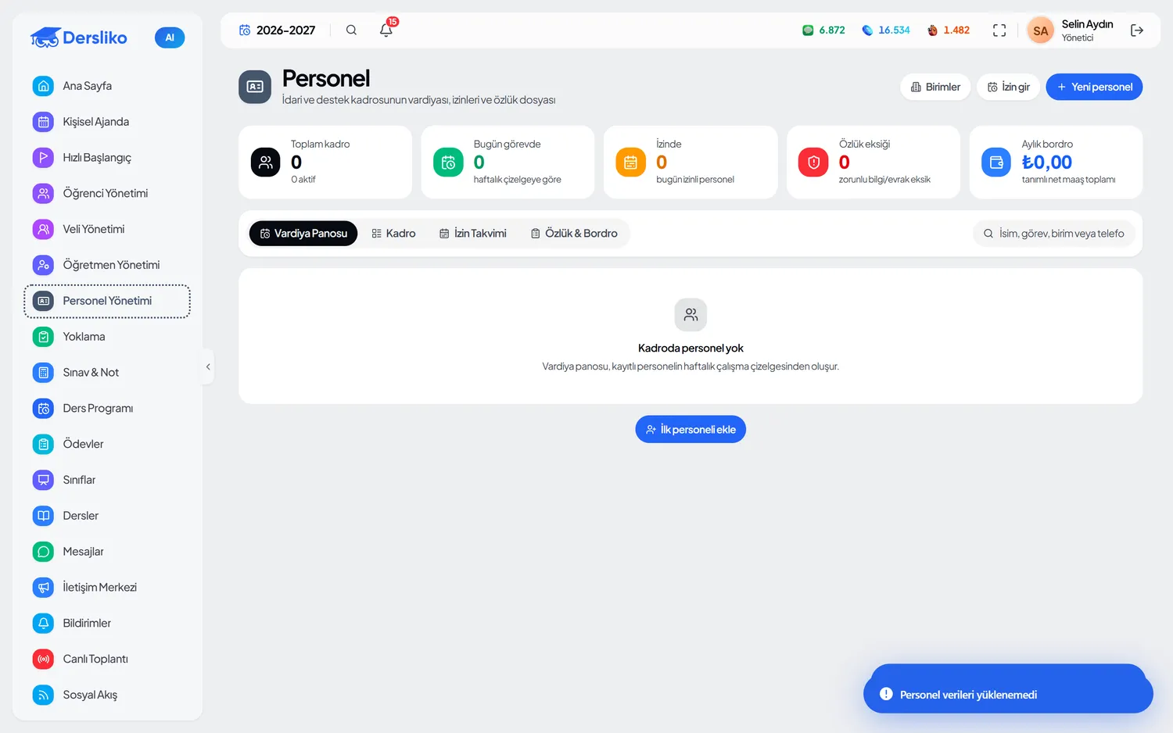Click the Bugün görevde stat card
The image size is (1173, 733).
tap(508, 162)
